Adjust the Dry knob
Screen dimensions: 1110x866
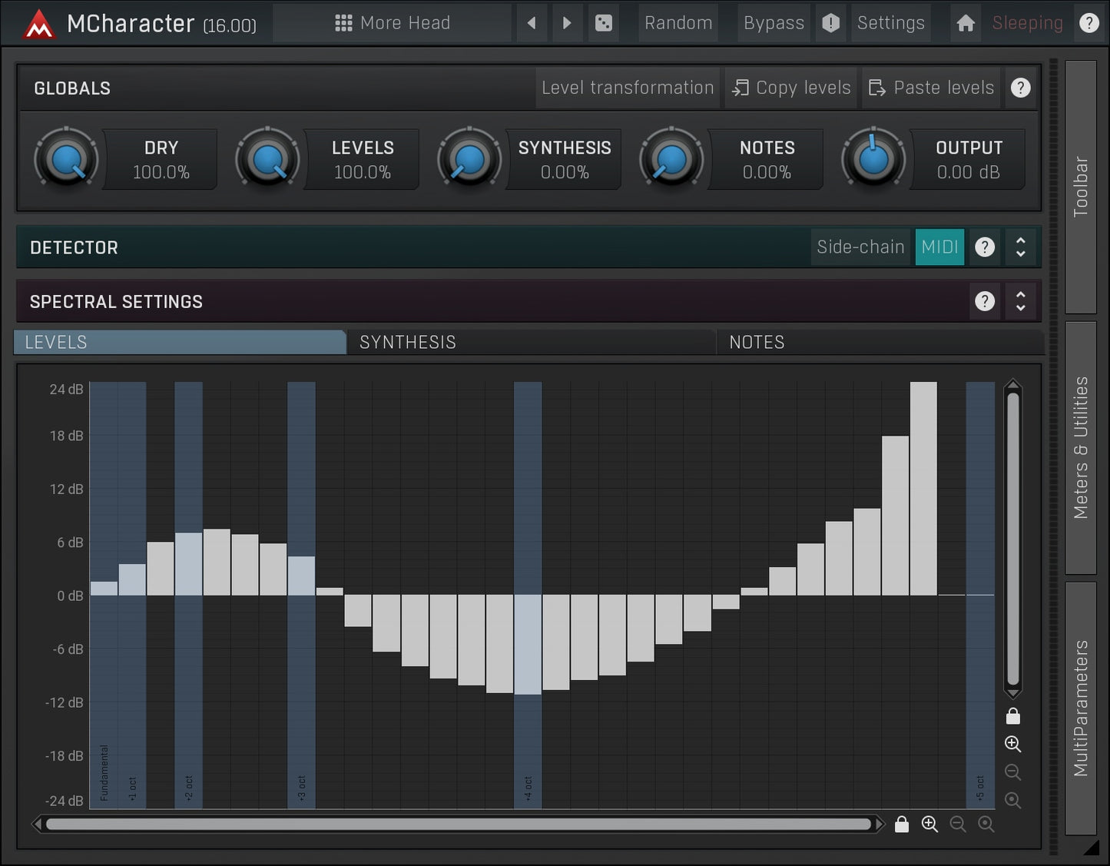click(x=66, y=159)
